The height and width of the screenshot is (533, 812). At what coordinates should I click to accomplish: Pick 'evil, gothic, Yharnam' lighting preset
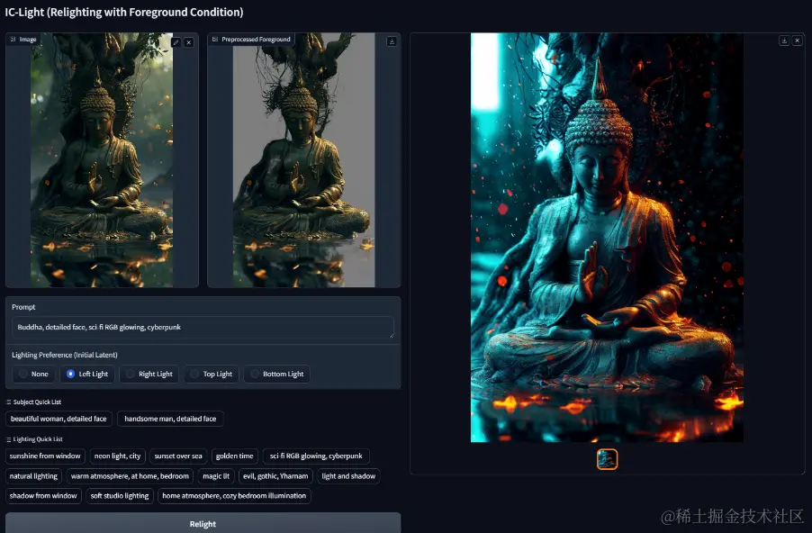275,476
